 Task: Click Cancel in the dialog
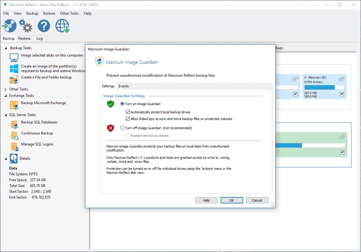[257, 200]
